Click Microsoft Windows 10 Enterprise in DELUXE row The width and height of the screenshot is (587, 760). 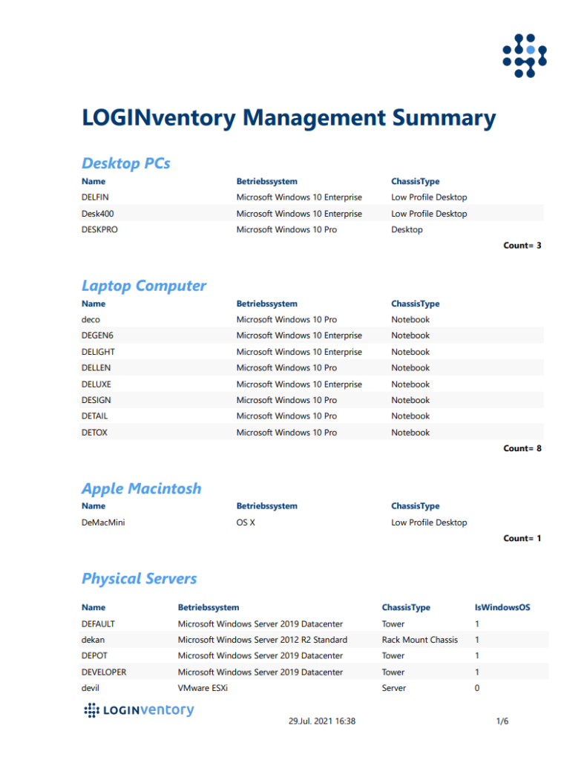299,384
